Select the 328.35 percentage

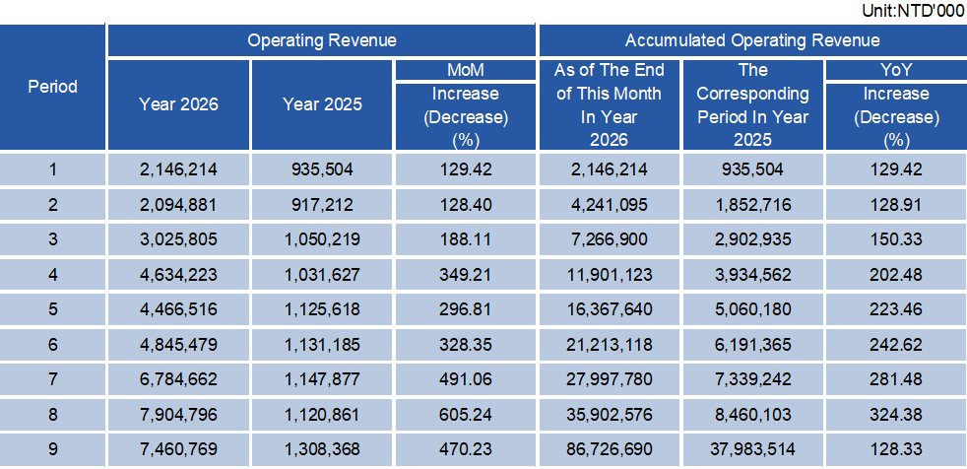coord(466,344)
